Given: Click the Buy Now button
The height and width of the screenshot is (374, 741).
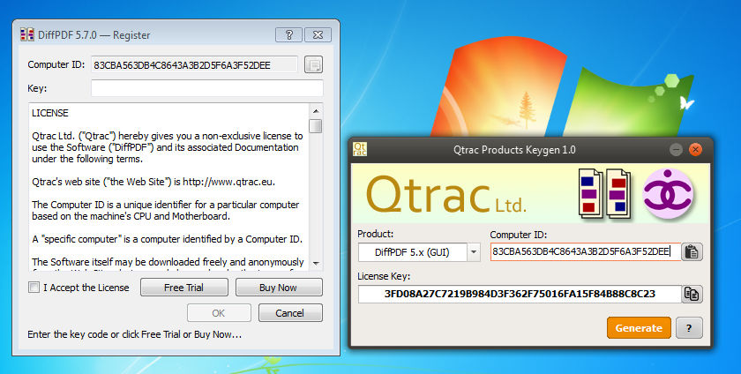Looking at the screenshot, I should click(x=279, y=288).
